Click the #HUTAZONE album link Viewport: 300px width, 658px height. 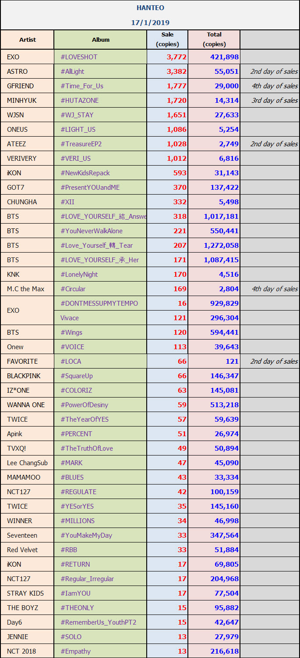click(x=79, y=101)
